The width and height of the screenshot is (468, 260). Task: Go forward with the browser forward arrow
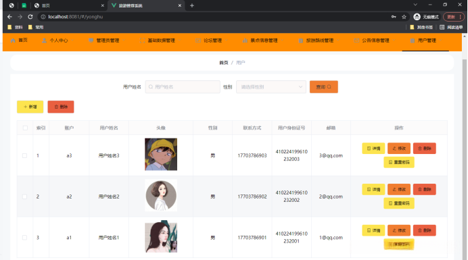tap(20, 17)
